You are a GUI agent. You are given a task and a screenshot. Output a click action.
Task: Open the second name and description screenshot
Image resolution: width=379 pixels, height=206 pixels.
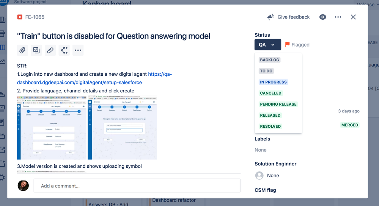122,127
